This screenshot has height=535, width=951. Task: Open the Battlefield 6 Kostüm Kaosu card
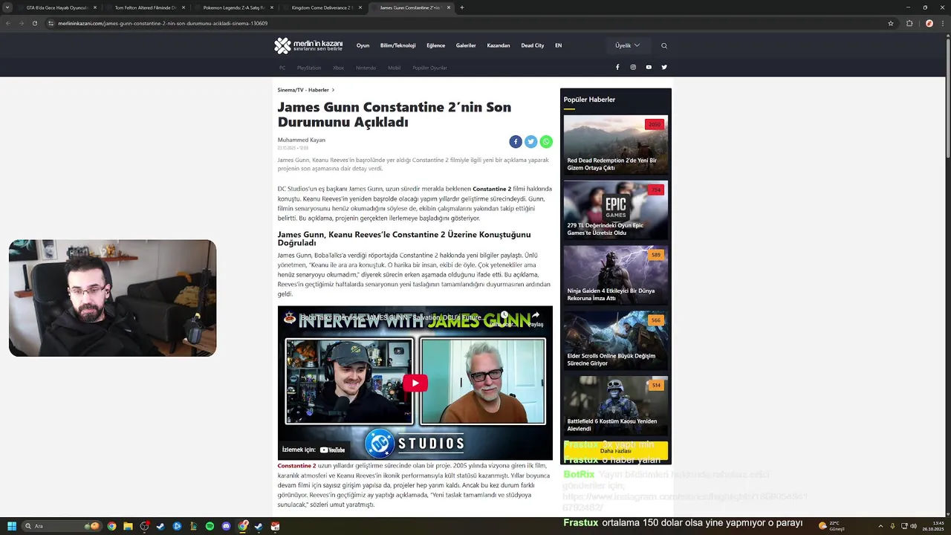616,406
